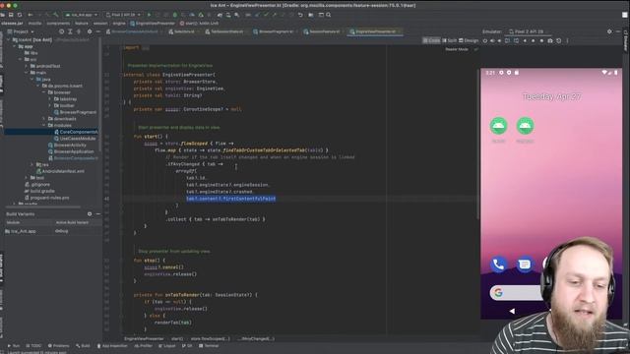Click the green Run app button
This screenshot has height=354, width=630.
[149, 15]
